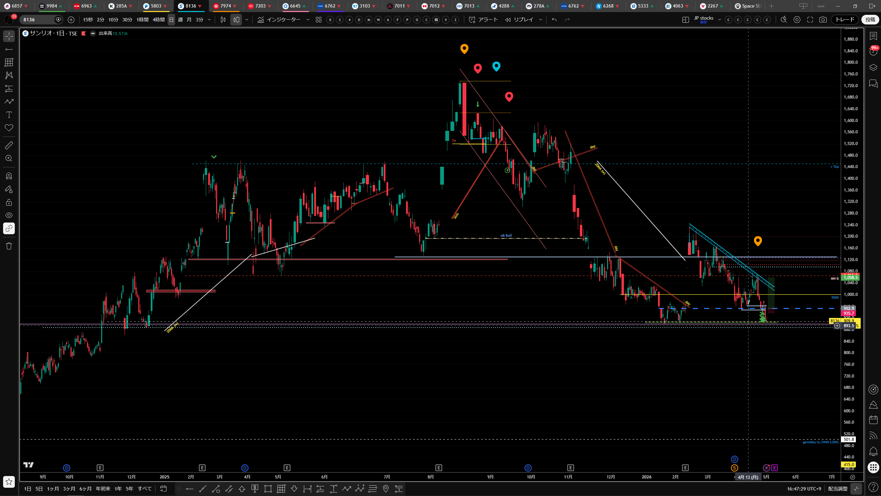Enter fullscreen mode
The height and width of the screenshot is (496, 881).
810,20
